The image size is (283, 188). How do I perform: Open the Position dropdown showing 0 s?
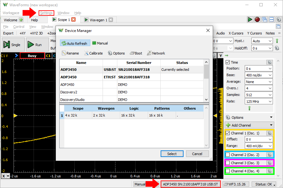tap(259, 69)
